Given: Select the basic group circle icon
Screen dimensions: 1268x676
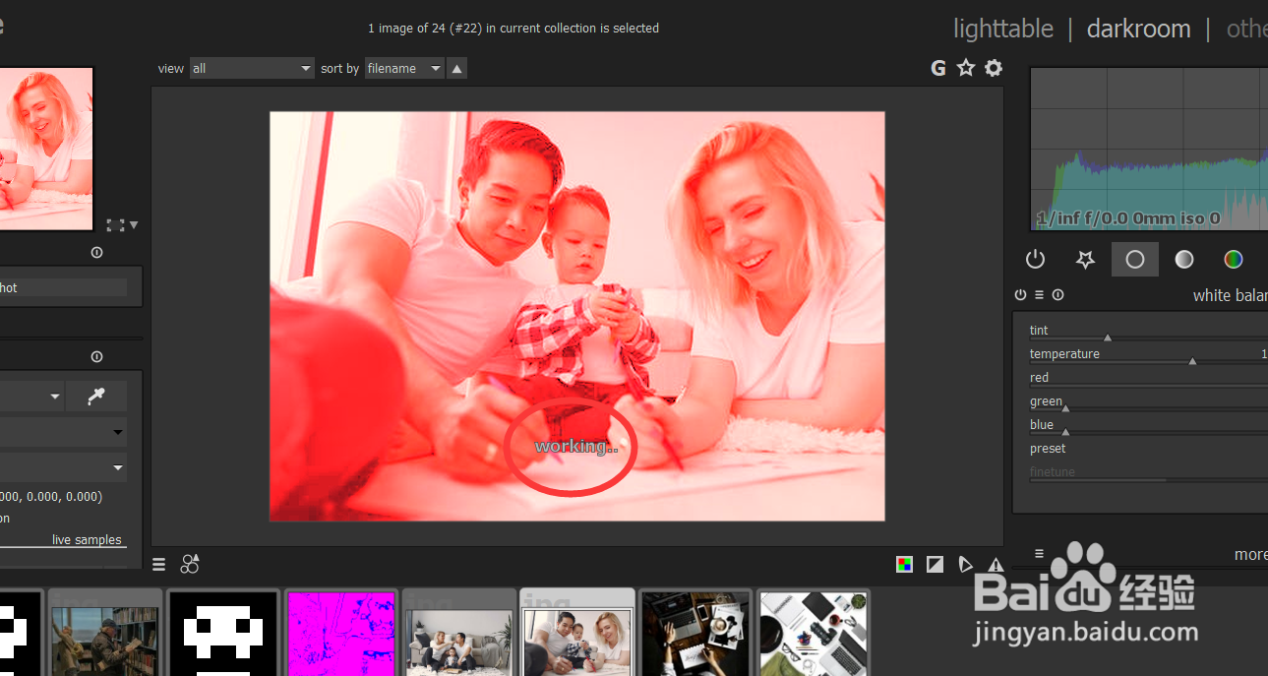Looking at the screenshot, I should coord(1135,259).
